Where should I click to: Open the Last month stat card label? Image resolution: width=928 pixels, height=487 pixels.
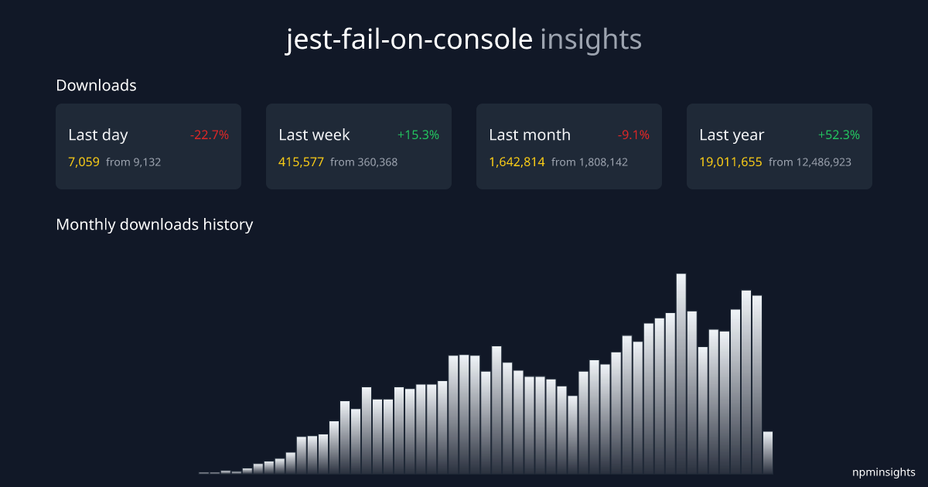[530, 135]
